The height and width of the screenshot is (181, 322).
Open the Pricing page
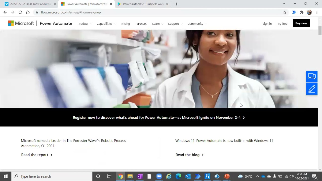point(125,24)
